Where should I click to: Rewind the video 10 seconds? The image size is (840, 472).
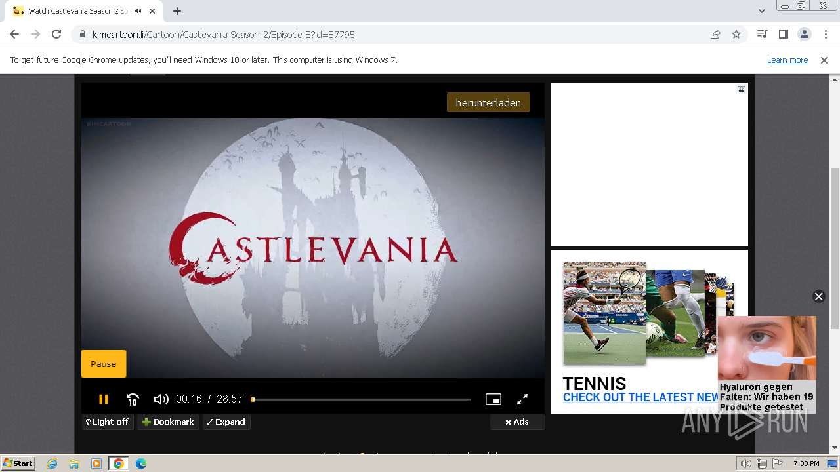pos(133,399)
